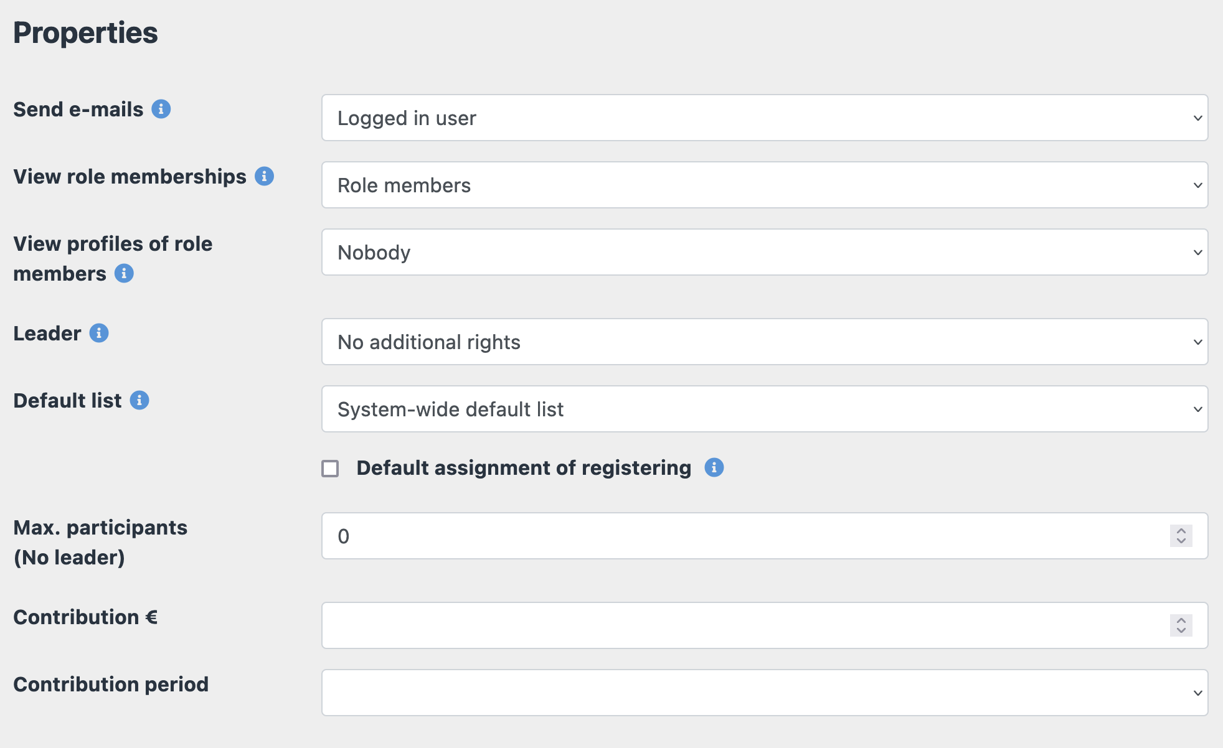Decrease Max. participants with the down arrow
The height and width of the screenshot is (748, 1223).
1181,541
